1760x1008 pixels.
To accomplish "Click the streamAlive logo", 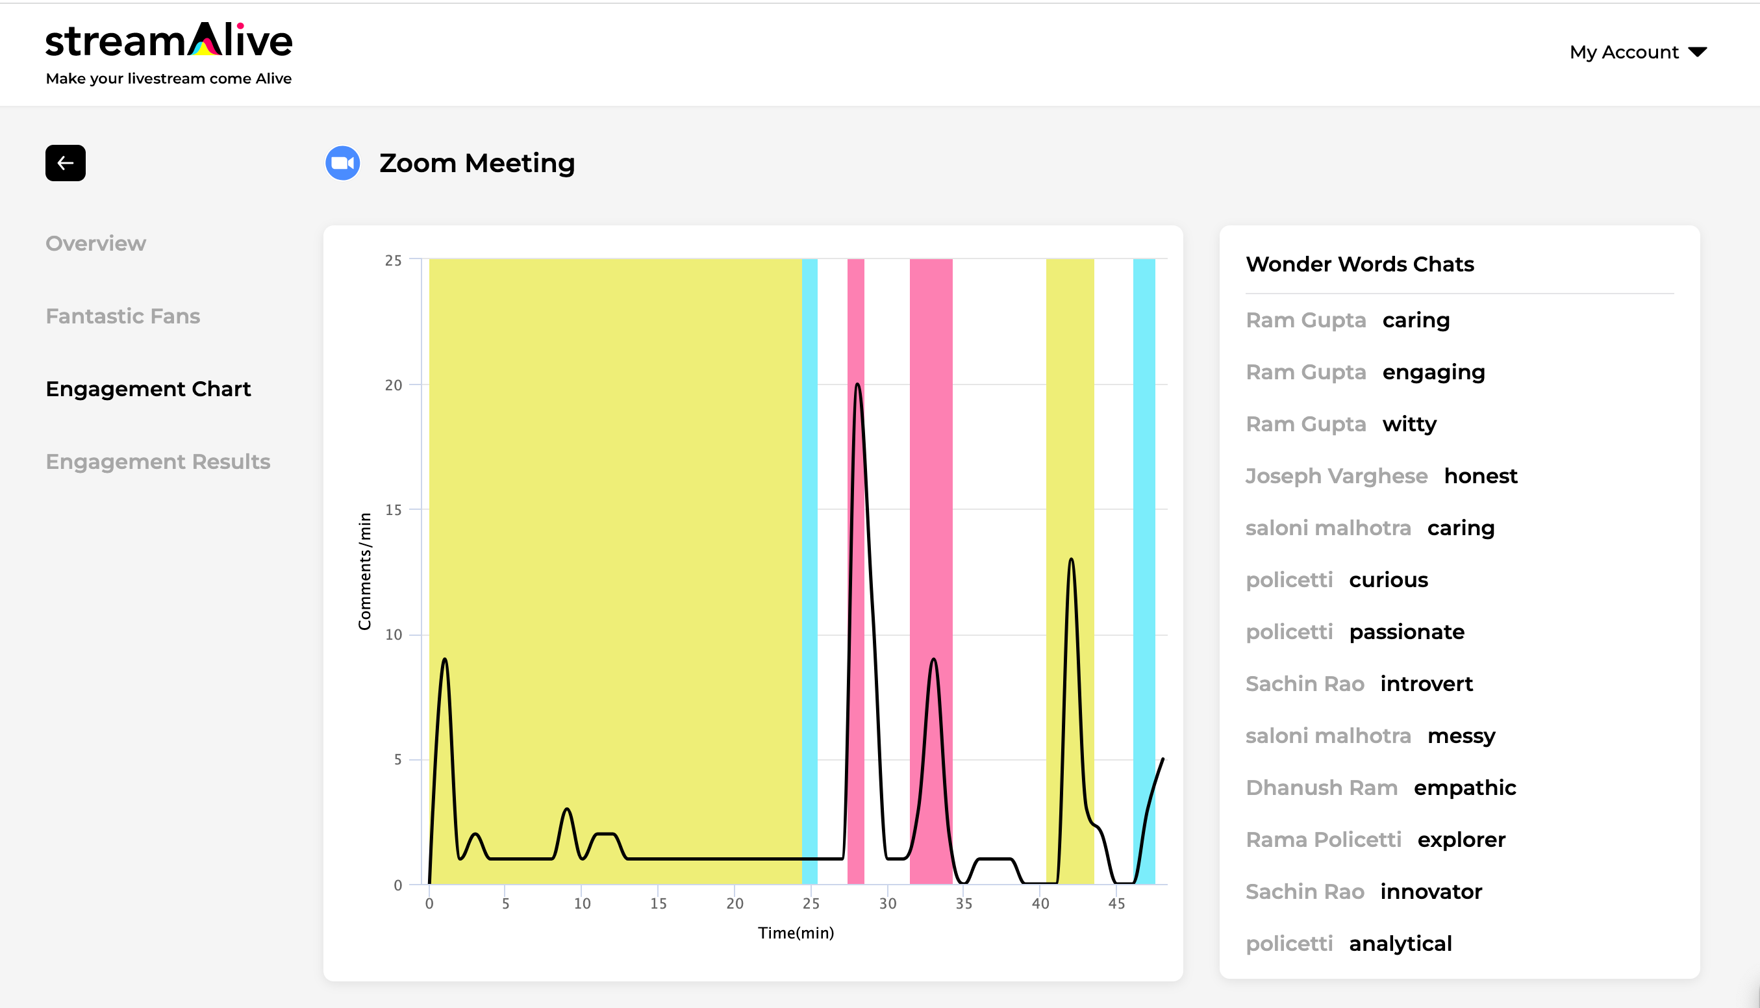I will click(x=169, y=53).
